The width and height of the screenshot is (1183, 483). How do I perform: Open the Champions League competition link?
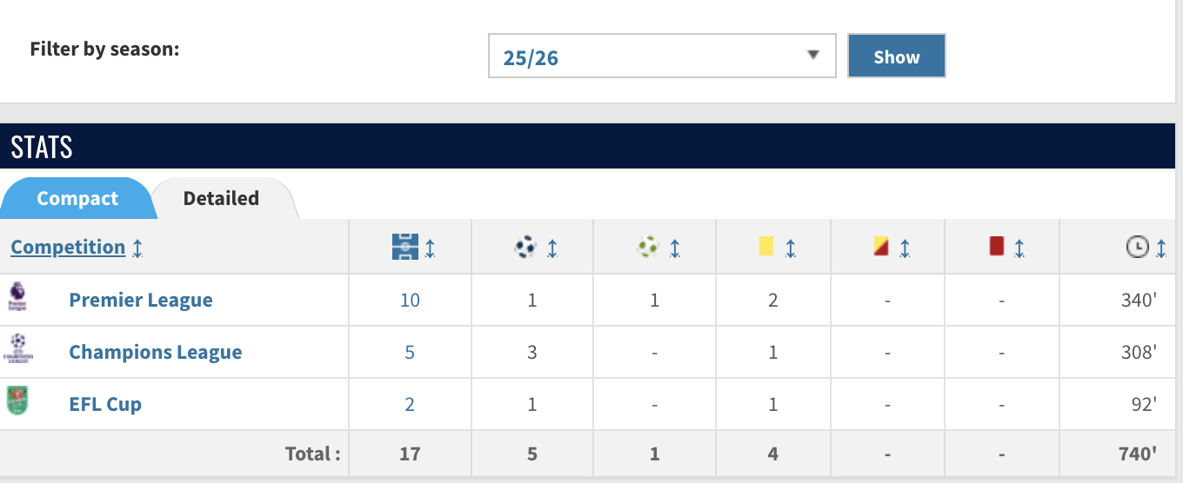click(x=156, y=353)
